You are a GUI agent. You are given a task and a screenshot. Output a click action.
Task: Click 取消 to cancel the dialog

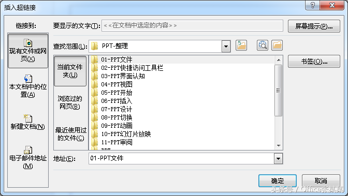[321, 180]
